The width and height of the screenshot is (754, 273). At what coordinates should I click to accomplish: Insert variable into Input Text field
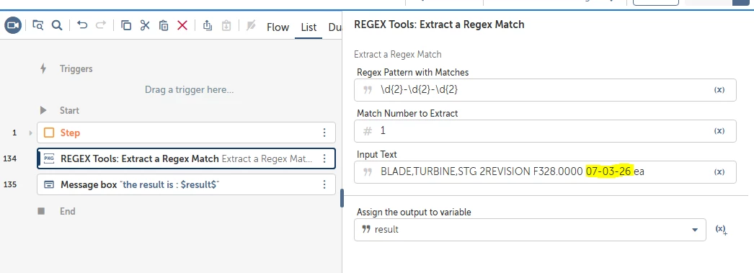[719, 172]
